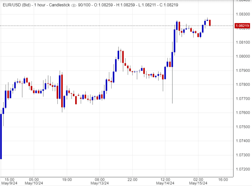Click the 1.07500 price axis label
Image resolution: width=252 pixels, height=186 pixels.
[242, 127]
